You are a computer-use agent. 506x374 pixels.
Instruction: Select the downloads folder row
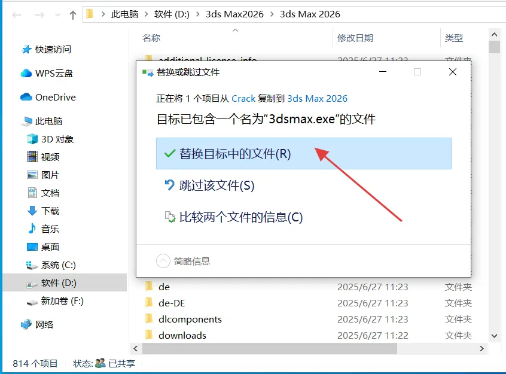point(308,335)
